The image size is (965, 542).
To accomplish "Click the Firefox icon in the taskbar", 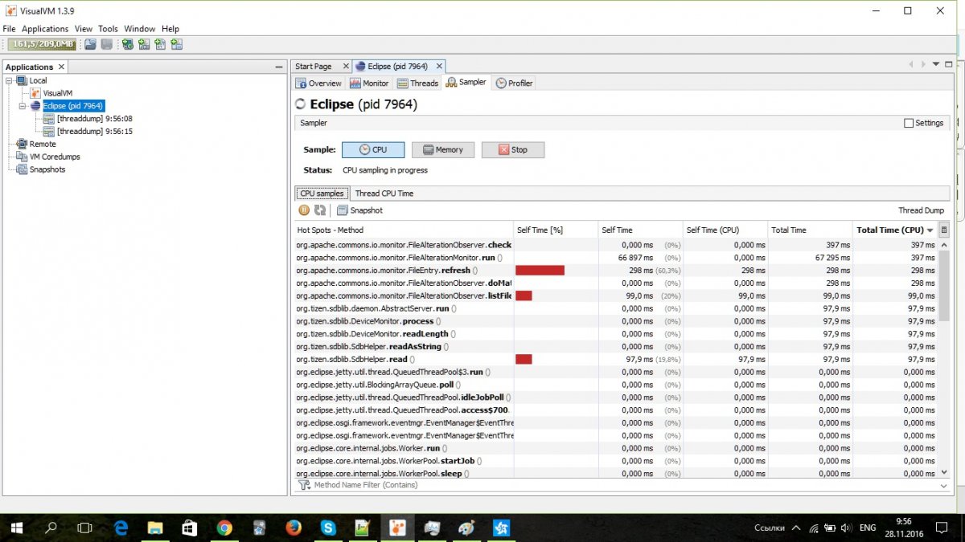I will point(293,528).
